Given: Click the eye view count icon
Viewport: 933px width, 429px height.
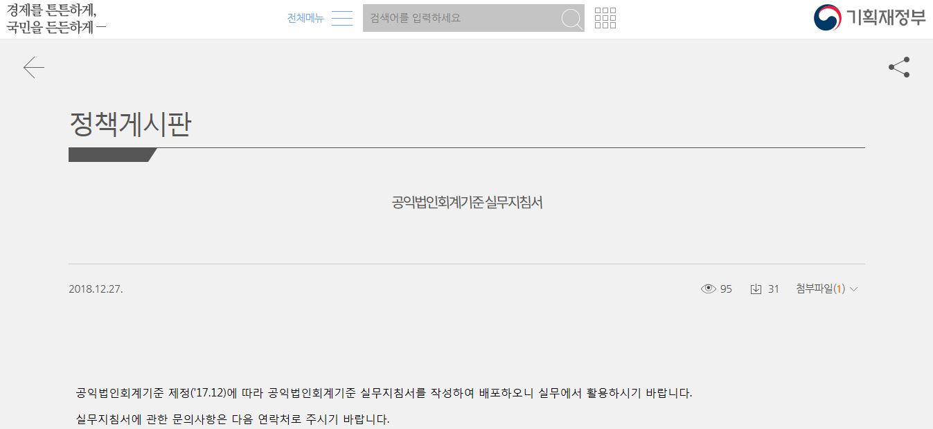Looking at the screenshot, I should (709, 289).
